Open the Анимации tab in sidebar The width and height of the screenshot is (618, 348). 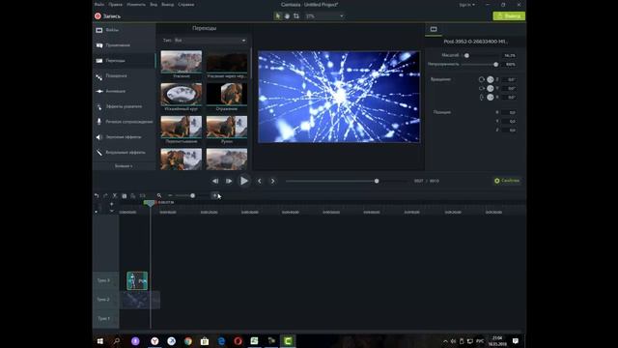(125, 91)
